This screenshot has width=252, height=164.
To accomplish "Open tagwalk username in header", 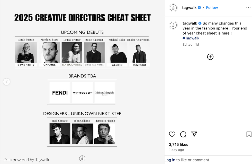I will point(189,8).
